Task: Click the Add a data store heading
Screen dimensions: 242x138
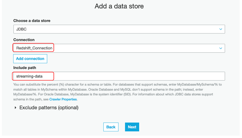Action: coord(119,6)
